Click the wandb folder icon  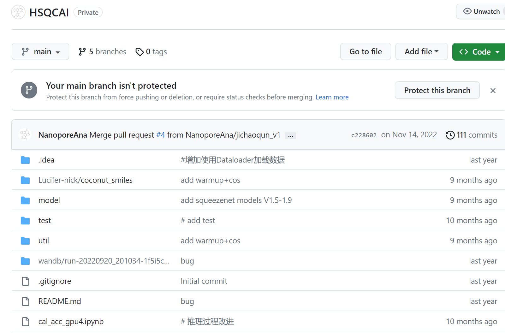[25, 261]
